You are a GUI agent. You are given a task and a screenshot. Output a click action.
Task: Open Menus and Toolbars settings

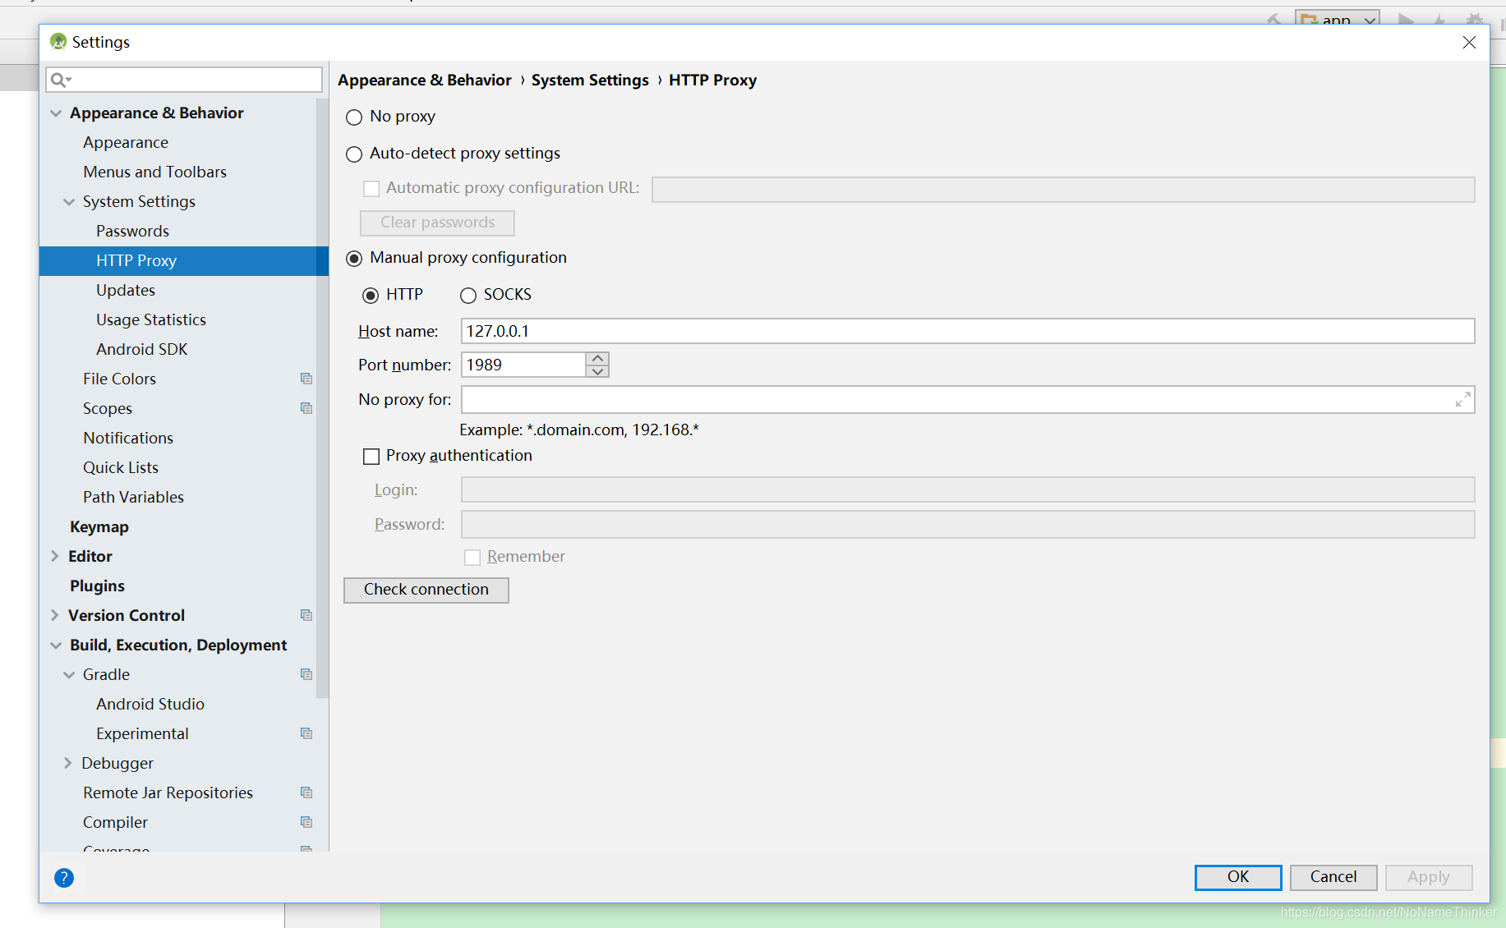click(x=154, y=172)
